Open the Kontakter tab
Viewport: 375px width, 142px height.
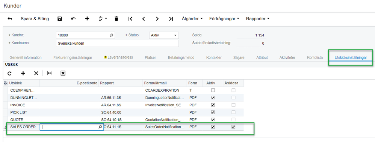click(x=214, y=57)
